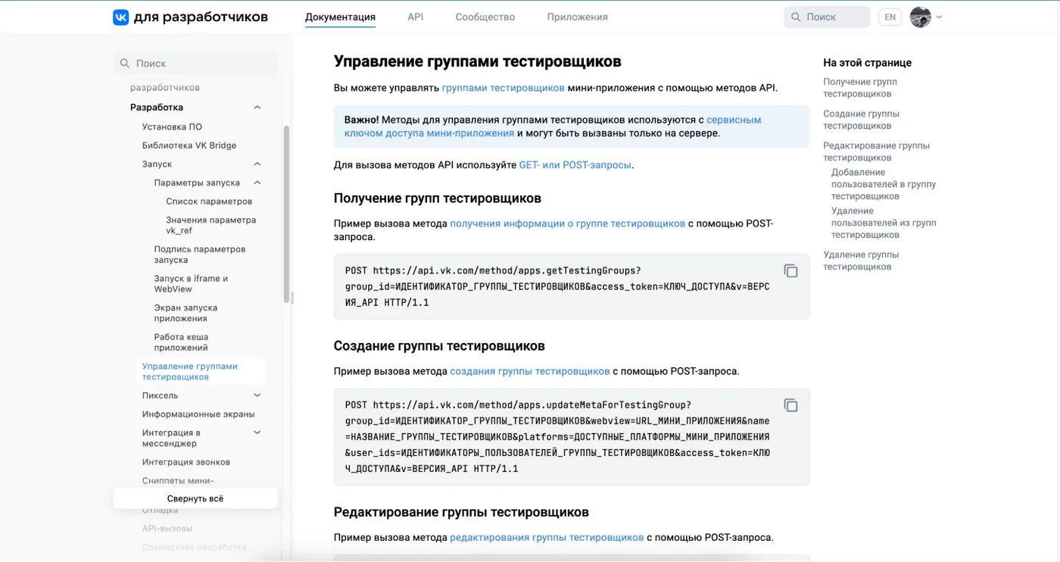Click the Получение групп тестировщиков section heading
This screenshot has width=1060, height=562.
pyautogui.click(x=438, y=198)
